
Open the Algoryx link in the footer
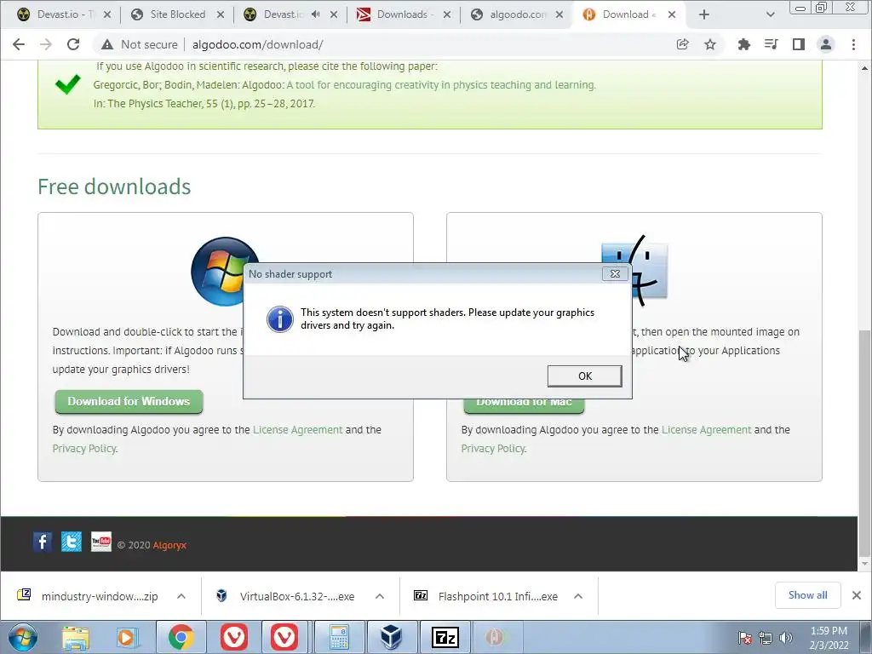169,545
